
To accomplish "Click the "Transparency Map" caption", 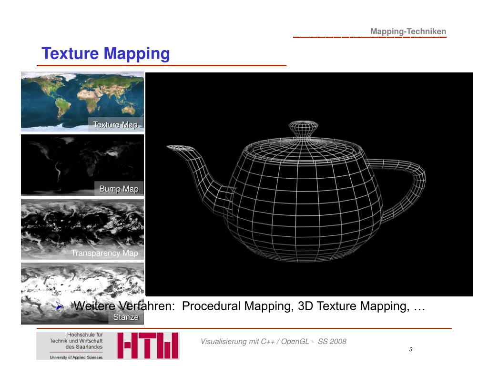I will pos(104,253).
